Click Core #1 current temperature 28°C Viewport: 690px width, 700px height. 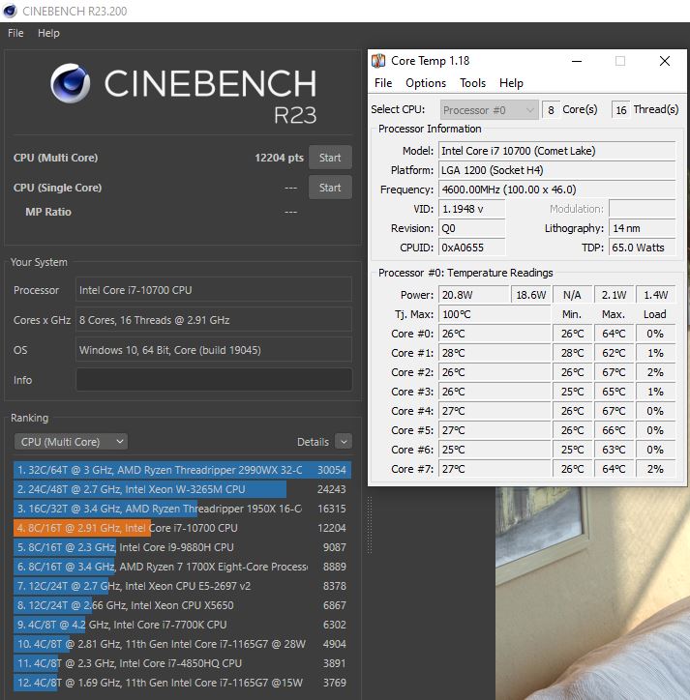495,353
